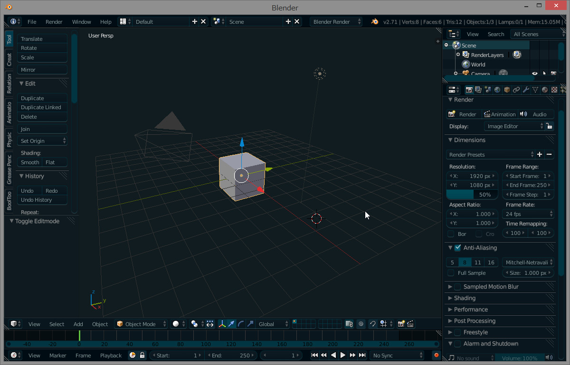
Task: Toggle the lock icon next to Display dropdown
Action: (549, 126)
